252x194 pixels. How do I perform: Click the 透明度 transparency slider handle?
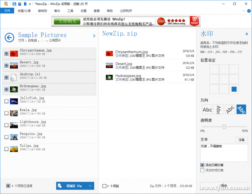pyautogui.click(x=224, y=127)
